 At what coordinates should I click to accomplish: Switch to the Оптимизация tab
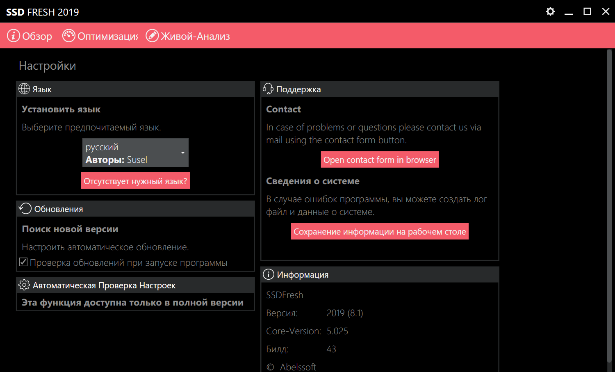click(100, 36)
